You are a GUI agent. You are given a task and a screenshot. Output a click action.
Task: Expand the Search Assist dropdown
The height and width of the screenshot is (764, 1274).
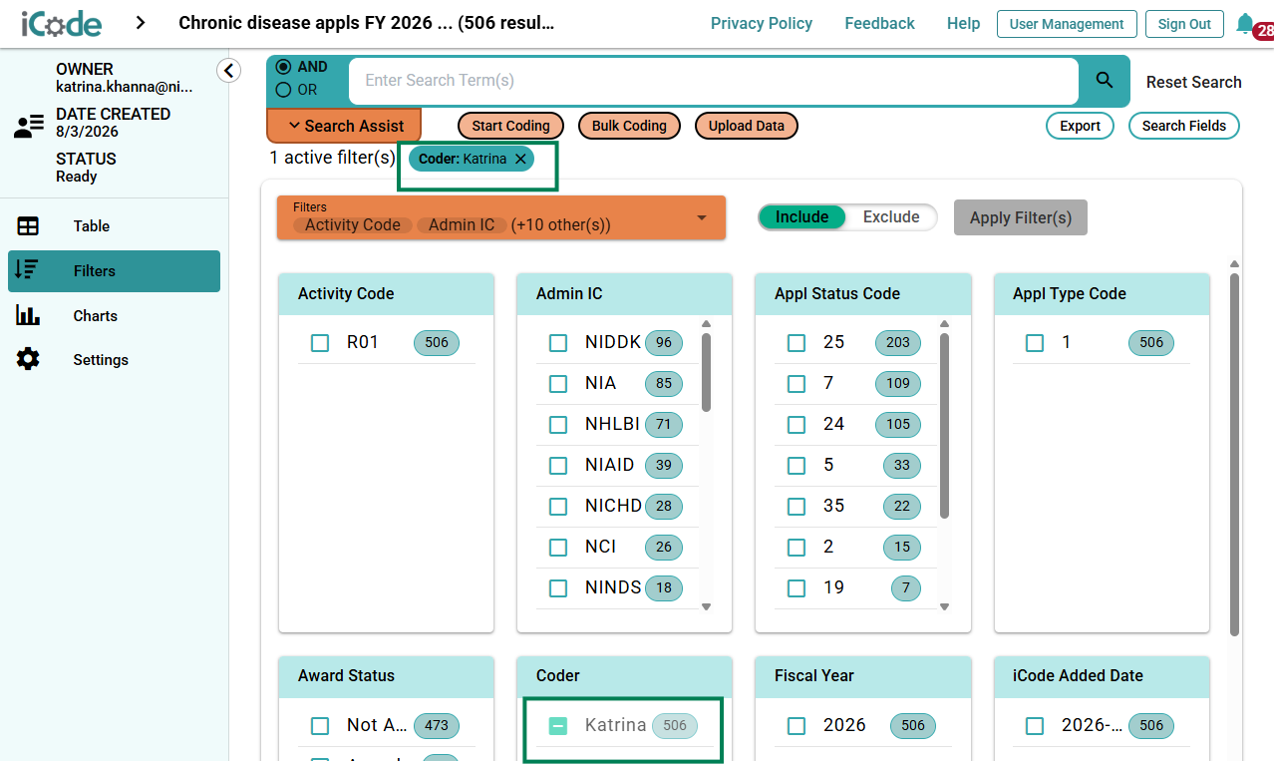click(344, 126)
